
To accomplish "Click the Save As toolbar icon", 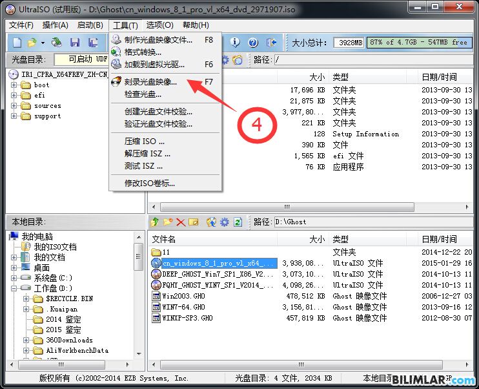I will (x=93, y=43).
